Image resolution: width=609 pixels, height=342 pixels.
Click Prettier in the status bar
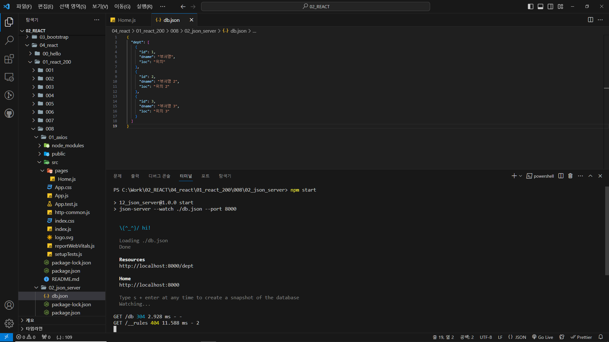pos(581,337)
